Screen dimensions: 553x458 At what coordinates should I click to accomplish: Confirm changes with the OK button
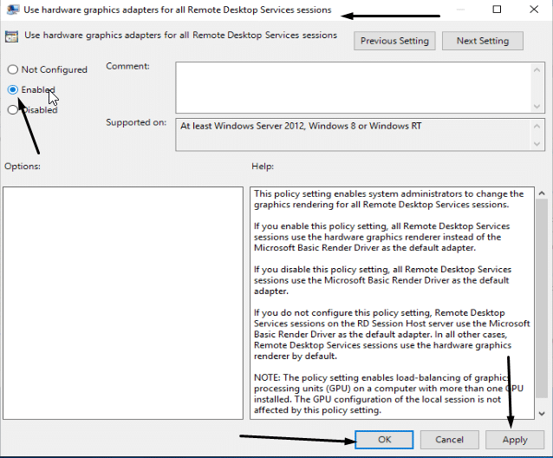pos(385,440)
